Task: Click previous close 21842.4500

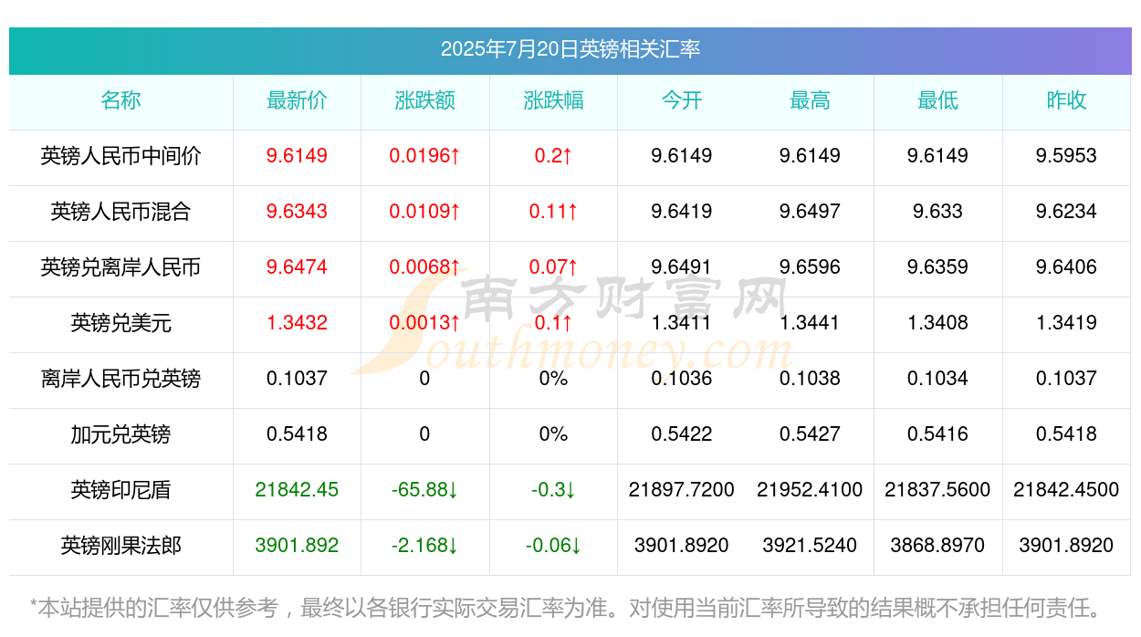Action: (x=1066, y=490)
